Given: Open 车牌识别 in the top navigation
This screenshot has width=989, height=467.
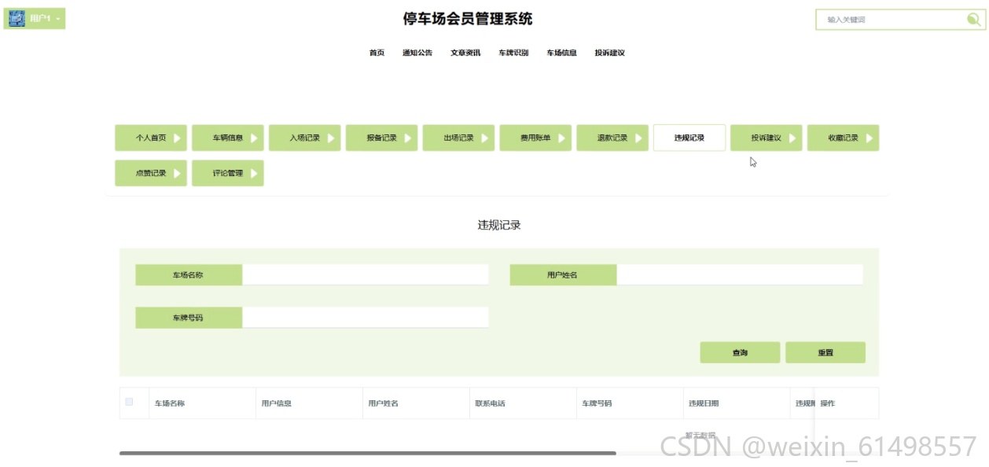Looking at the screenshot, I should click(x=513, y=53).
